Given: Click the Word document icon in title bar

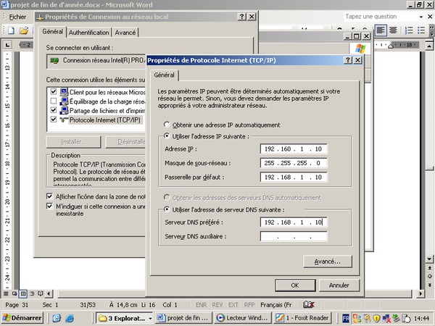Looking at the screenshot, I should click(5, 5).
